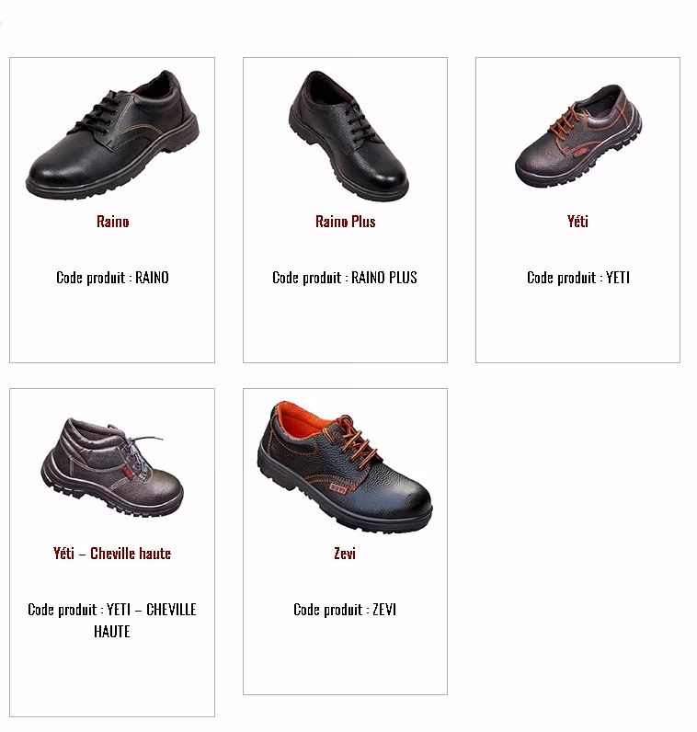The image size is (697, 732).
Task: View the Yéti low-cut shoe photo
Action: pos(578,136)
